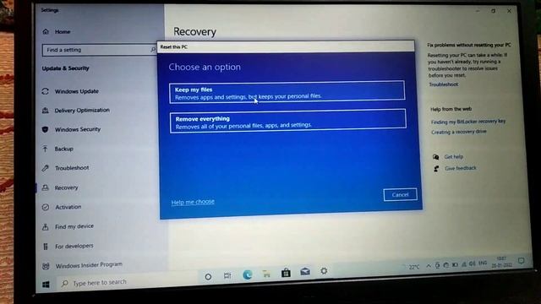Viewport: 541px width, 304px height.
Task: Click the ENG language indicator
Action: [x=483, y=263]
